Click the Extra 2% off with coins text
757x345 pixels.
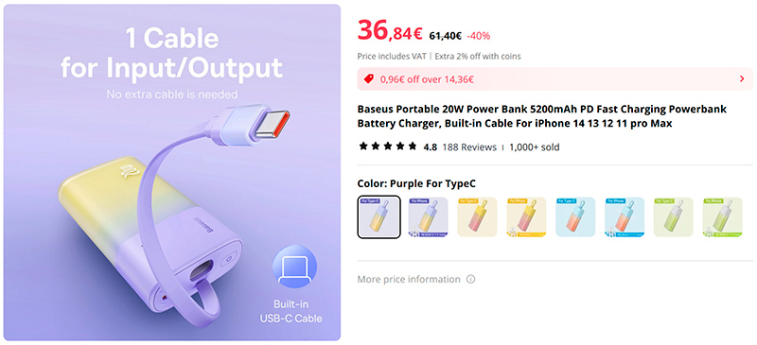point(478,56)
